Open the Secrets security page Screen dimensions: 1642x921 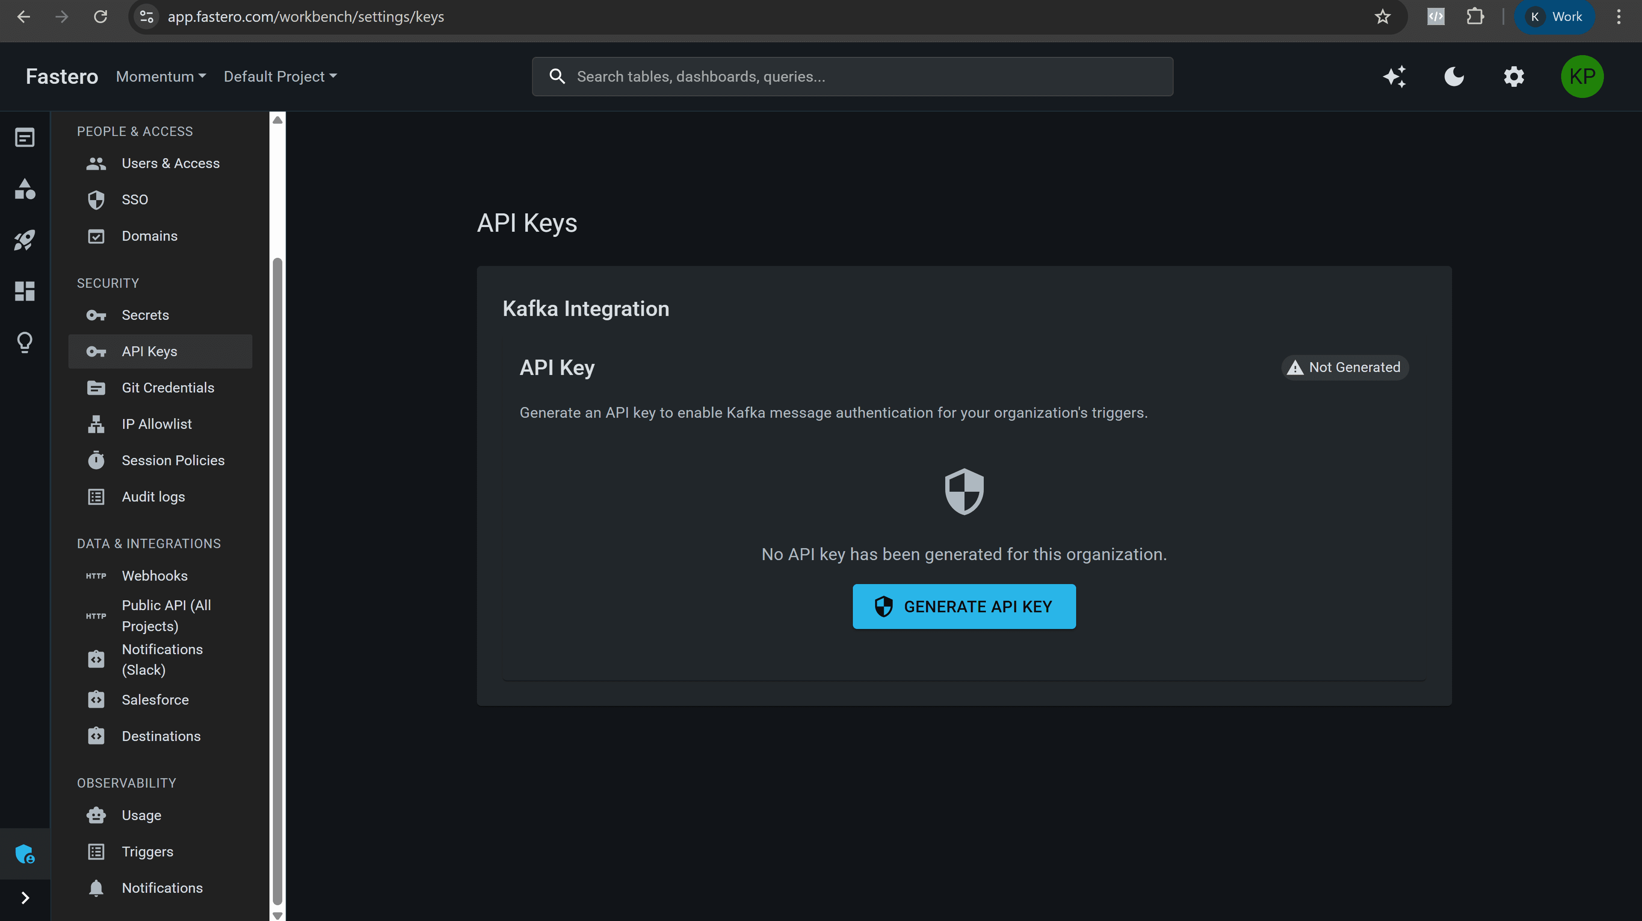coord(145,315)
